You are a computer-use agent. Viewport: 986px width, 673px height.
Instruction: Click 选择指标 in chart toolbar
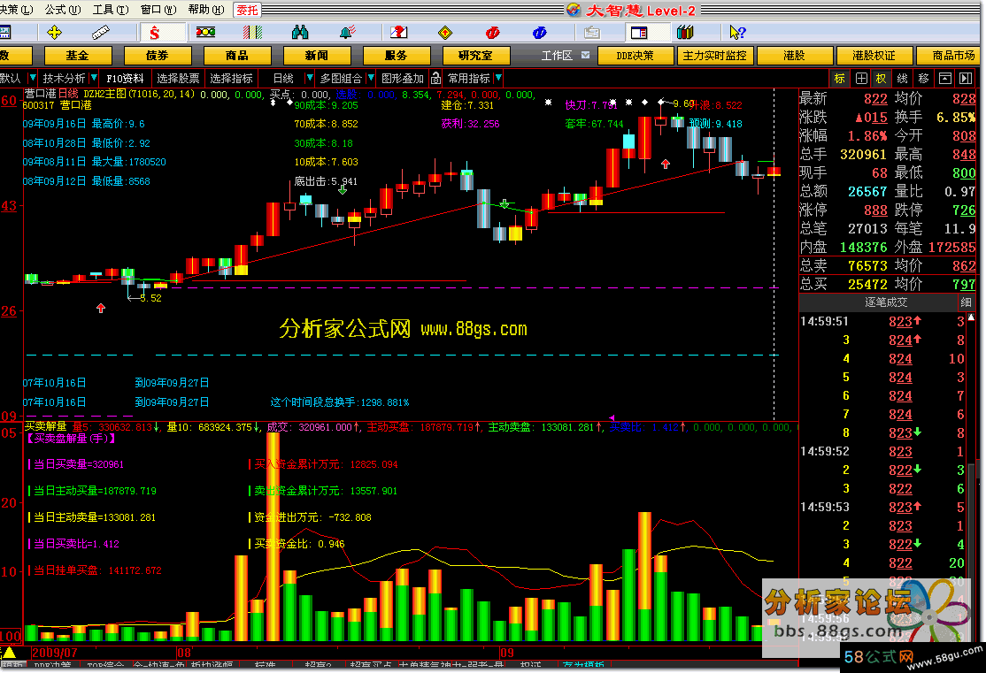click(231, 78)
